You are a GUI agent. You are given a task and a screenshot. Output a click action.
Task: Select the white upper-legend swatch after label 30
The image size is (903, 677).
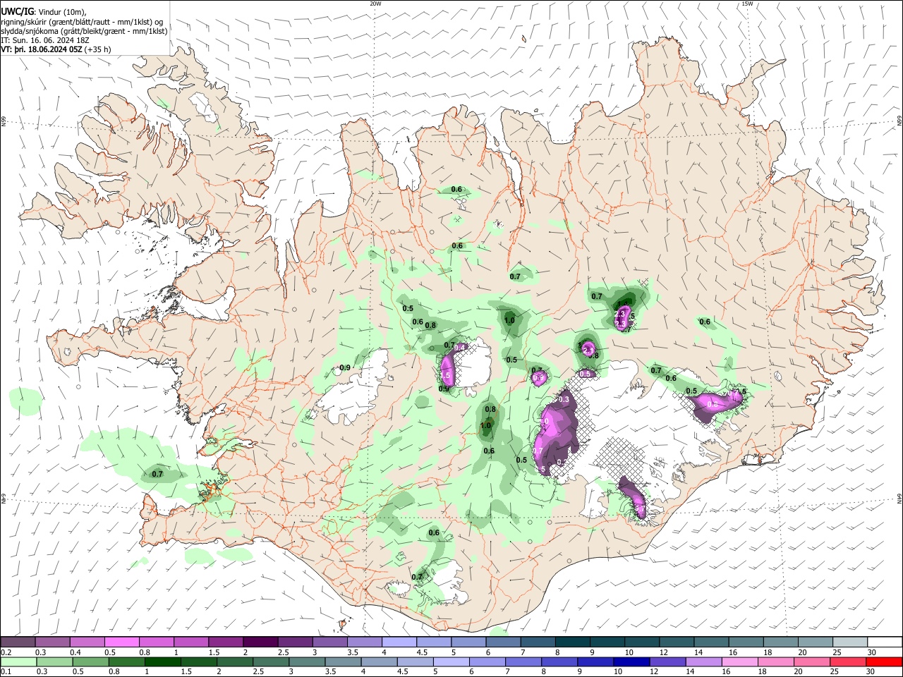885,642
